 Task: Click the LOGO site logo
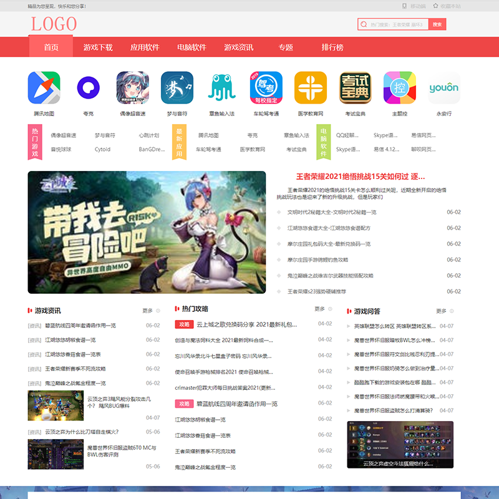coord(54,24)
